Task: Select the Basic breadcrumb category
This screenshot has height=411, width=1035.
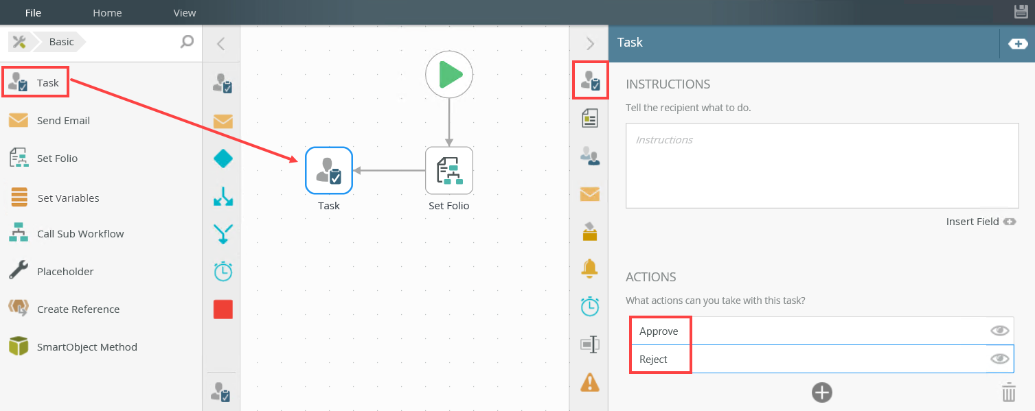Action: click(x=61, y=42)
